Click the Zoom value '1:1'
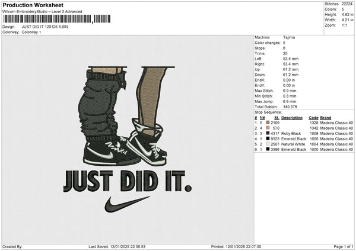The width and height of the screenshot is (356, 251). pos(344,25)
